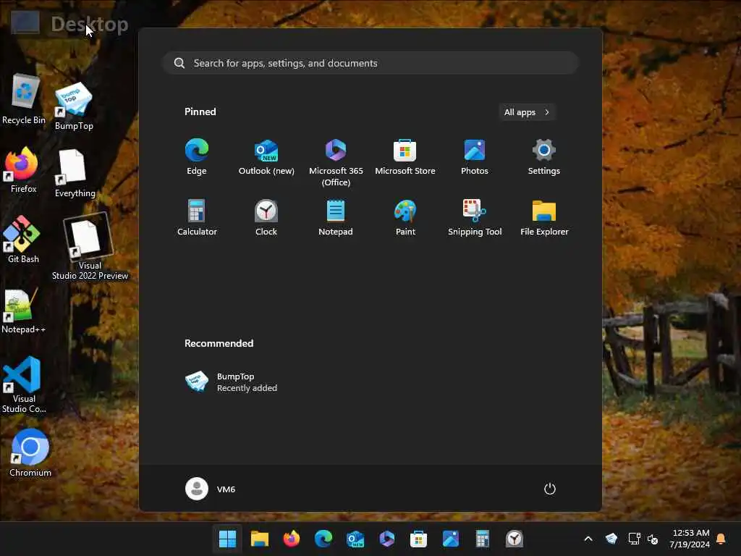Select the Git Bash desktop shortcut
This screenshot has width=741, height=556.
tap(22, 239)
